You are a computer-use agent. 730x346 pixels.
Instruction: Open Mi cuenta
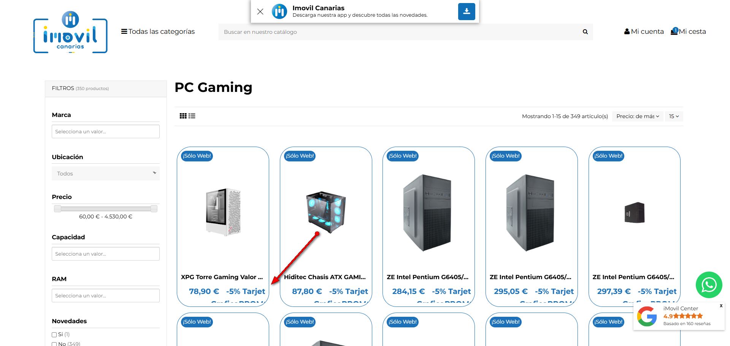[644, 32]
